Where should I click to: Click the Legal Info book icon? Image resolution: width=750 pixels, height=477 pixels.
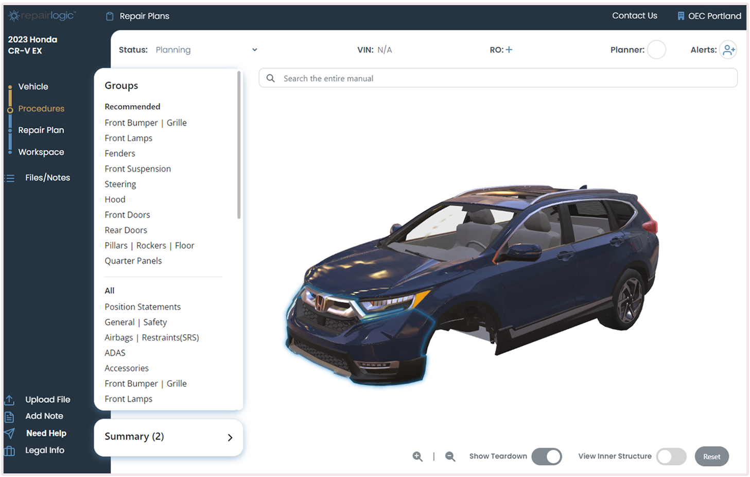pyautogui.click(x=9, y=451)
